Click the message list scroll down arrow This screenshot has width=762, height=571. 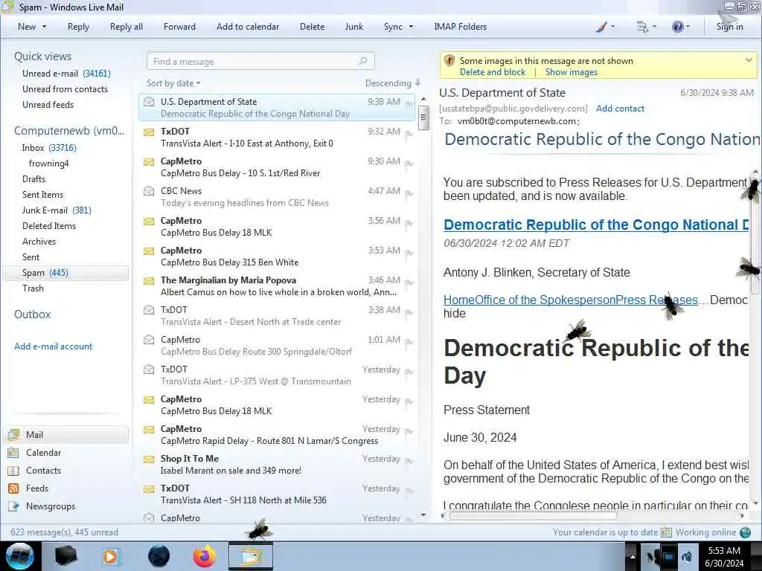pos(423,514)
